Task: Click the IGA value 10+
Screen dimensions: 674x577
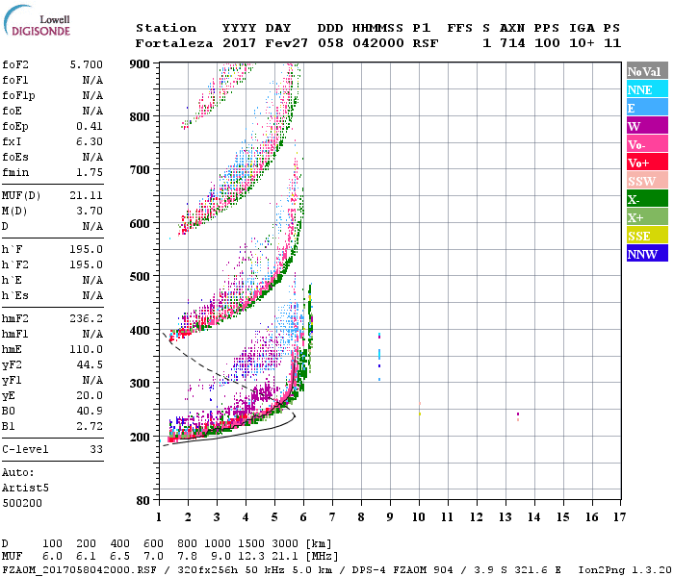Action: click(x=582, y=43)
